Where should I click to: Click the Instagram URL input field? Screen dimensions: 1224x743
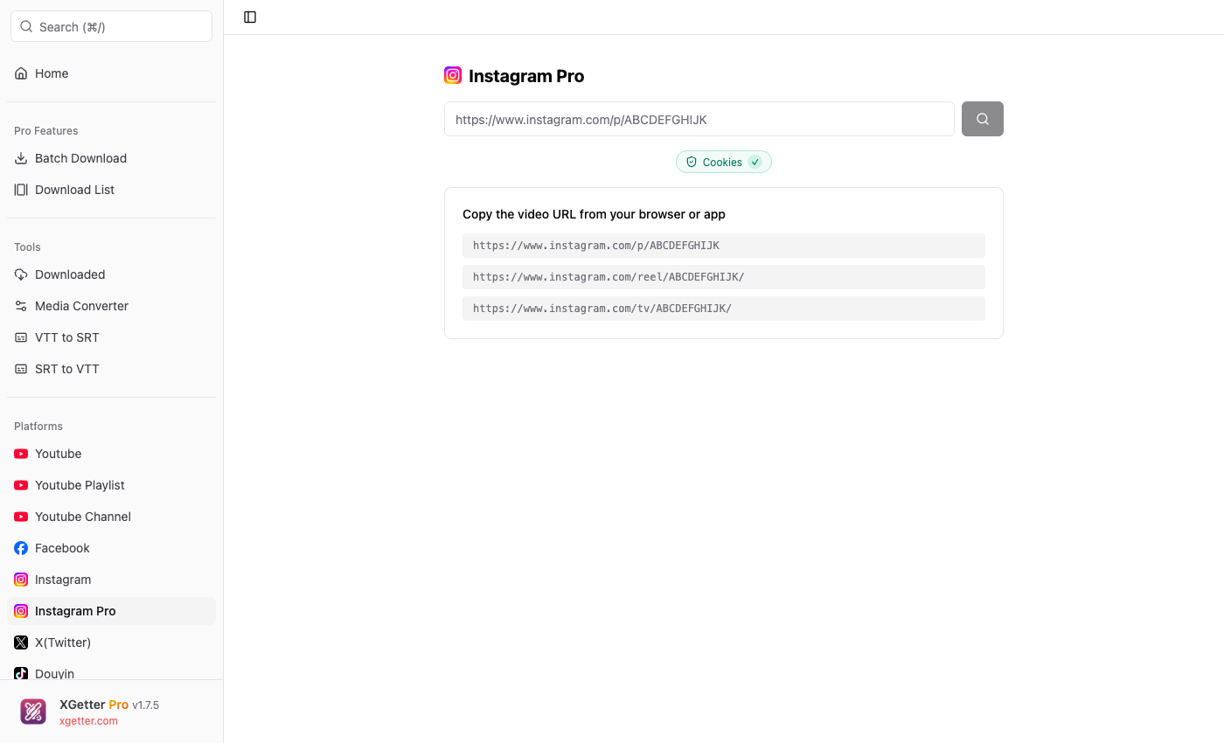699,119
